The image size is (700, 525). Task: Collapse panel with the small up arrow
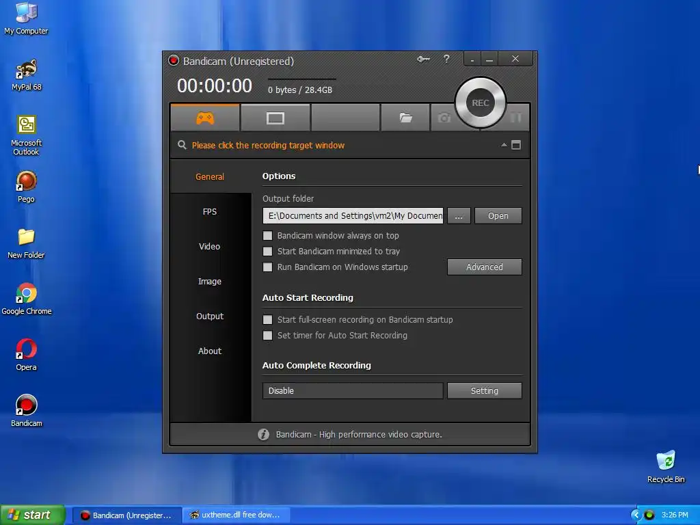[x=504, y=145]
